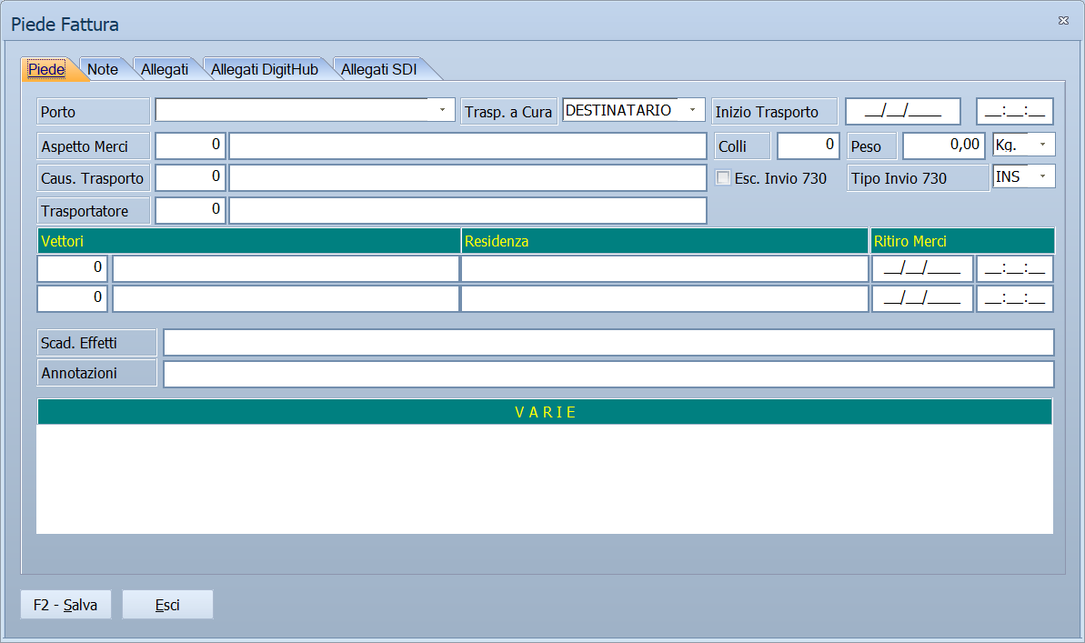This screenshot has height=643, width=1085.
Task: Click the Aspetto Merci description field
Action: [467, 146]
